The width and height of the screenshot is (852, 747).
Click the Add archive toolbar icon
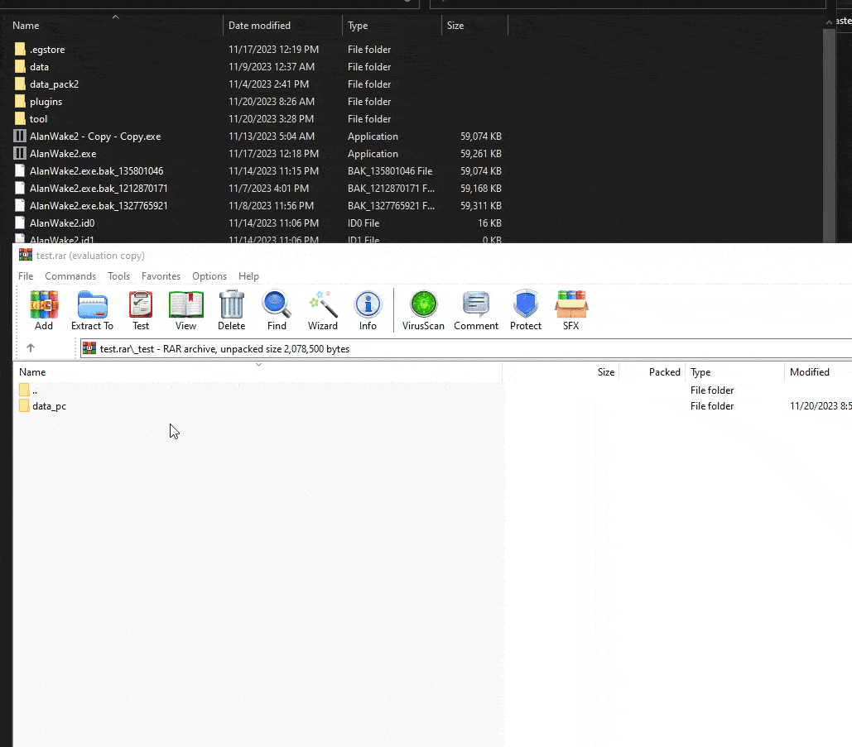[x=43, y=310]
